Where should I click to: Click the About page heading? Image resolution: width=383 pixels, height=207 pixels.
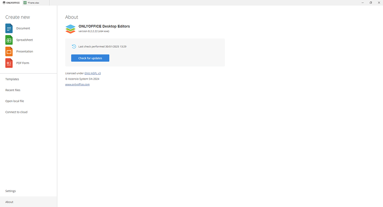pyautogui.click(x=71, y=17)
